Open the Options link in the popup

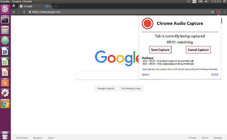pos(145,74)
